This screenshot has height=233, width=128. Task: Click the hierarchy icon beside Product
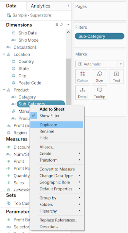click(x=9, y=90)
